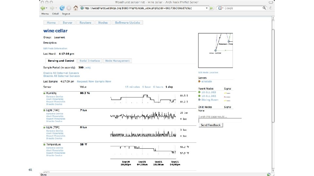Screen dimensions: 314x176
Task: Click the logout bookmark
Action: (x=66, y=14)
